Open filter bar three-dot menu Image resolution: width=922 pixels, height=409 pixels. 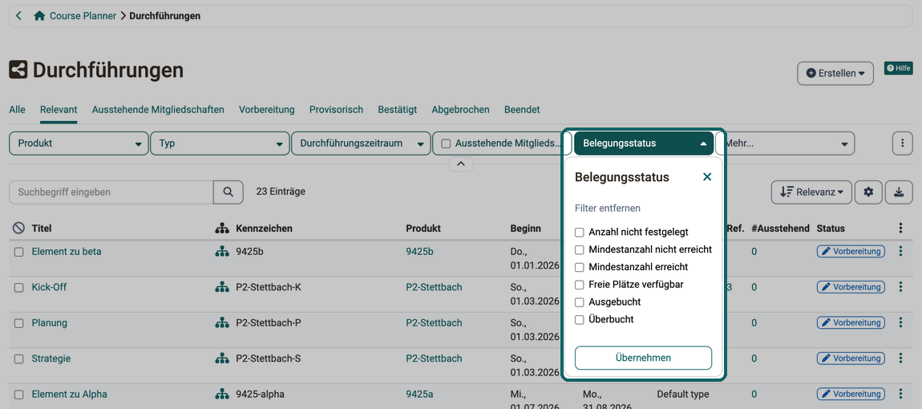pos(902,143)
